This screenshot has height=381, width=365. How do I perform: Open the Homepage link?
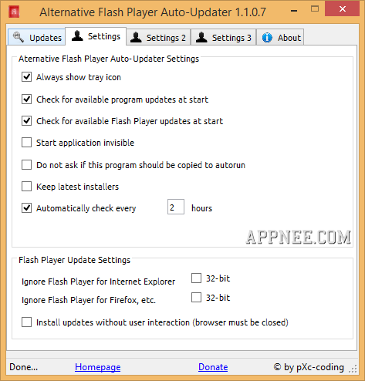point(98,367)
